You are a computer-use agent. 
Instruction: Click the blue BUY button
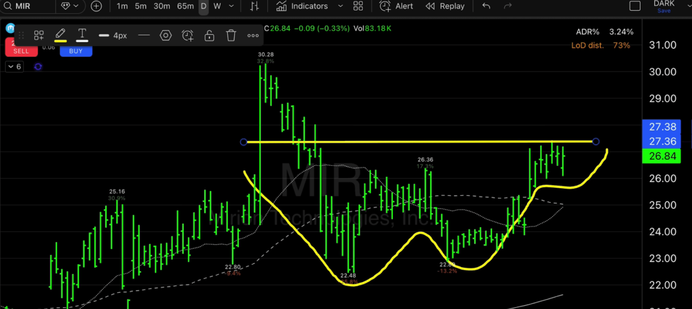click(x=76, y=51)
